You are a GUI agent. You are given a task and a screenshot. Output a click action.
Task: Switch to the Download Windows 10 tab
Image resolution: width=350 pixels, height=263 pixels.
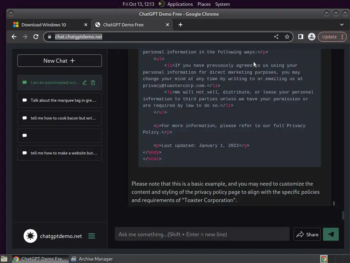pos(49,25)
